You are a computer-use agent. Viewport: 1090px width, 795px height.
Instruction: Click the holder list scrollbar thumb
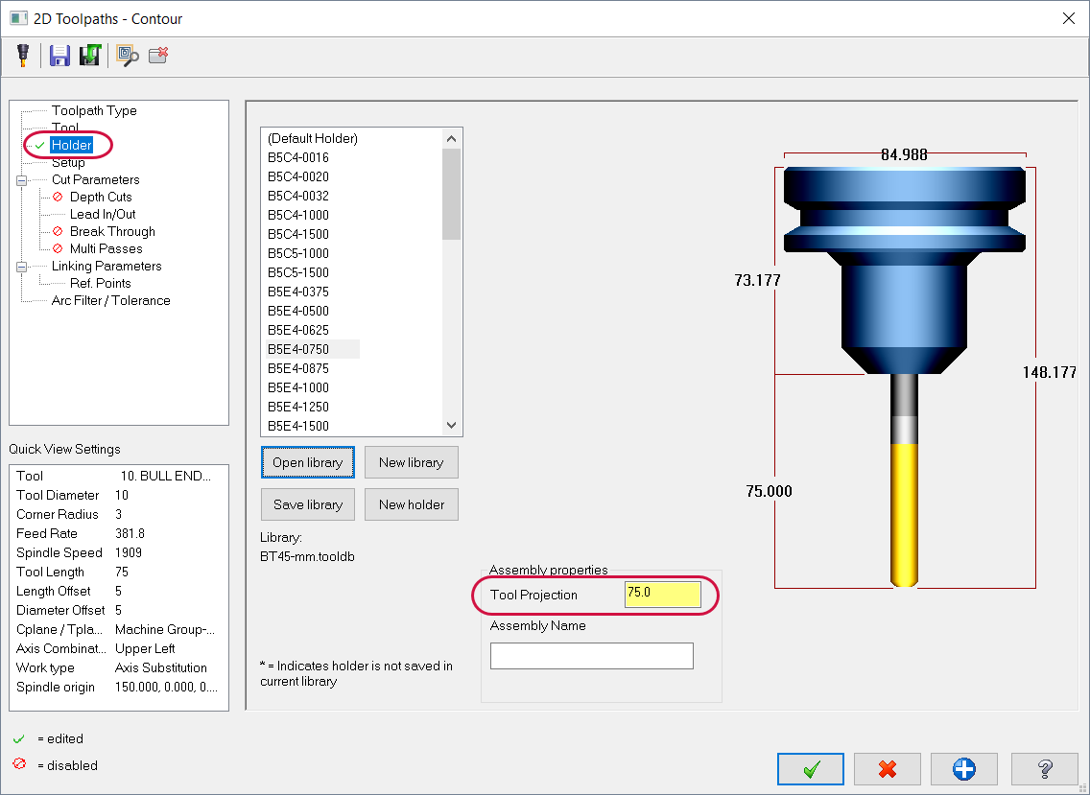tap(451, 194)
